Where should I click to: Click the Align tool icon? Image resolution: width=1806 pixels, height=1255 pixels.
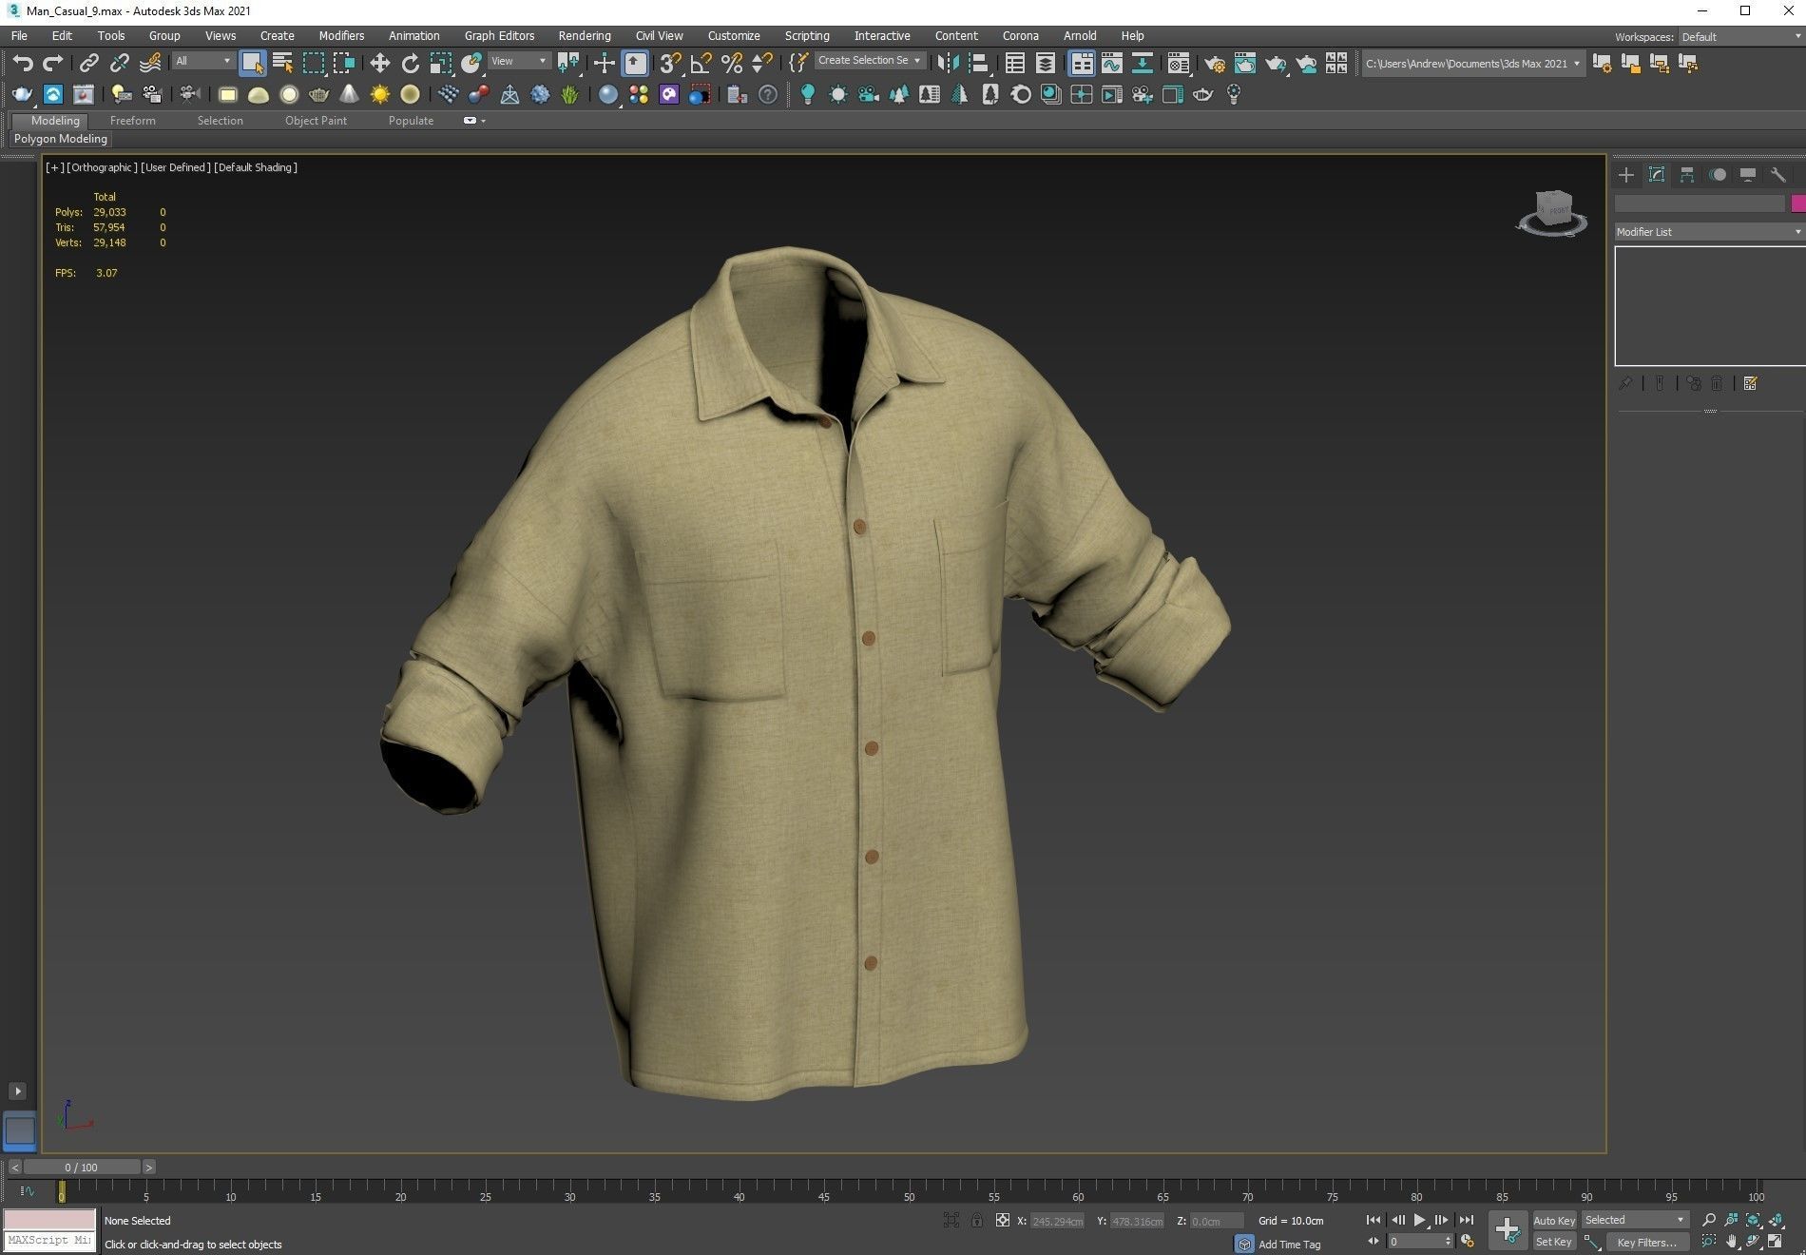[x=978, y=64]
